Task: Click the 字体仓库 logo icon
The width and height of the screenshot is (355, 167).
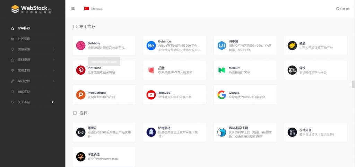Action: (81, 157)
